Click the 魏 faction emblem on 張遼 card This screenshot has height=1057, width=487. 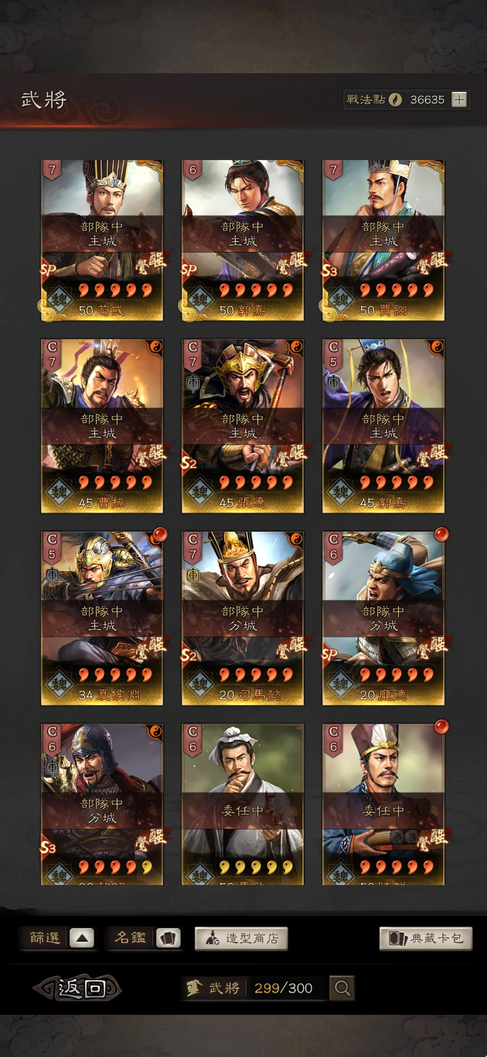tap(200, 492)
